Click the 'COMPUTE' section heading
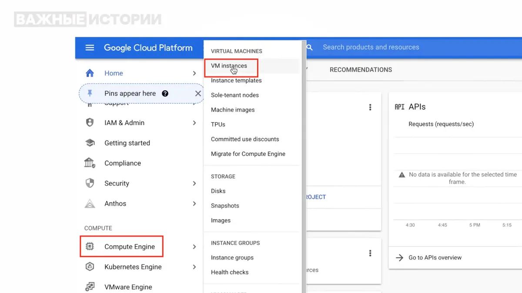The width and height of the screenshot is (522, 293). [98, 228]
